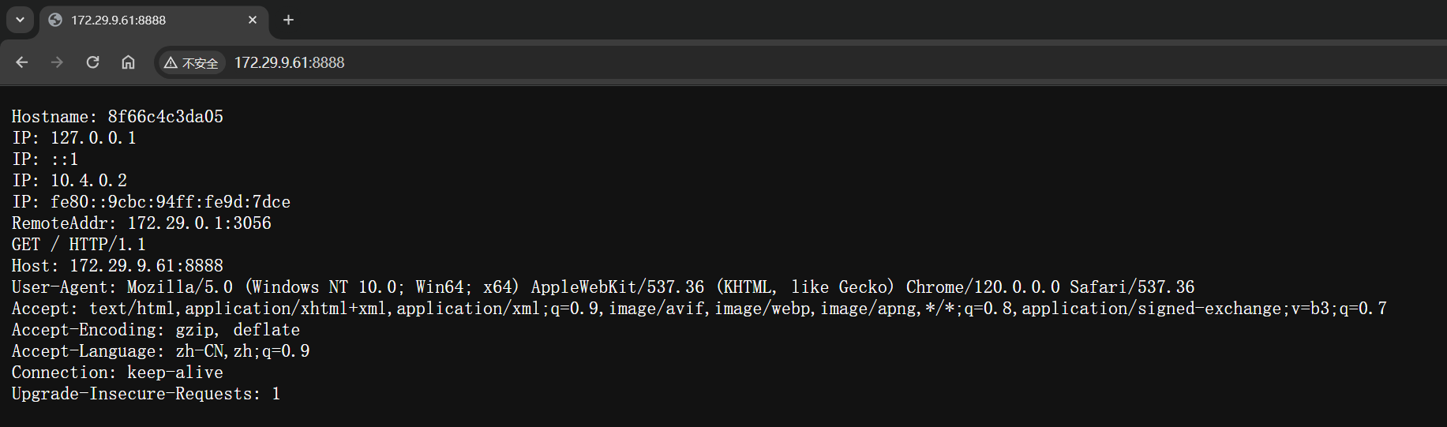This screenshot has height=427, width=1447.
Task: Close the 172.29.9.61:8888 tab
Action: [x=253, y=20]
